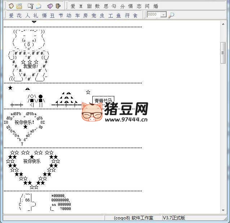Viewport: 230px width, 223px height.
Task: Select the 鱼 category button
Action: [119, 15]
